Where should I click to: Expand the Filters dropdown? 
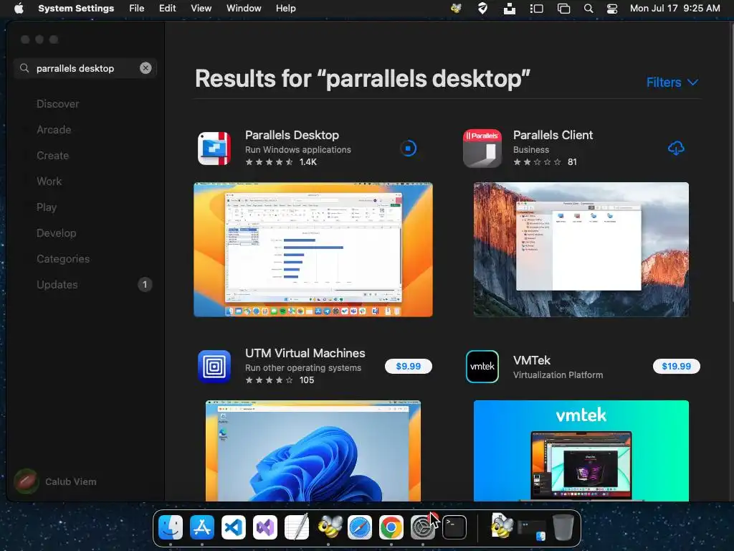click(x=672, y=83)
